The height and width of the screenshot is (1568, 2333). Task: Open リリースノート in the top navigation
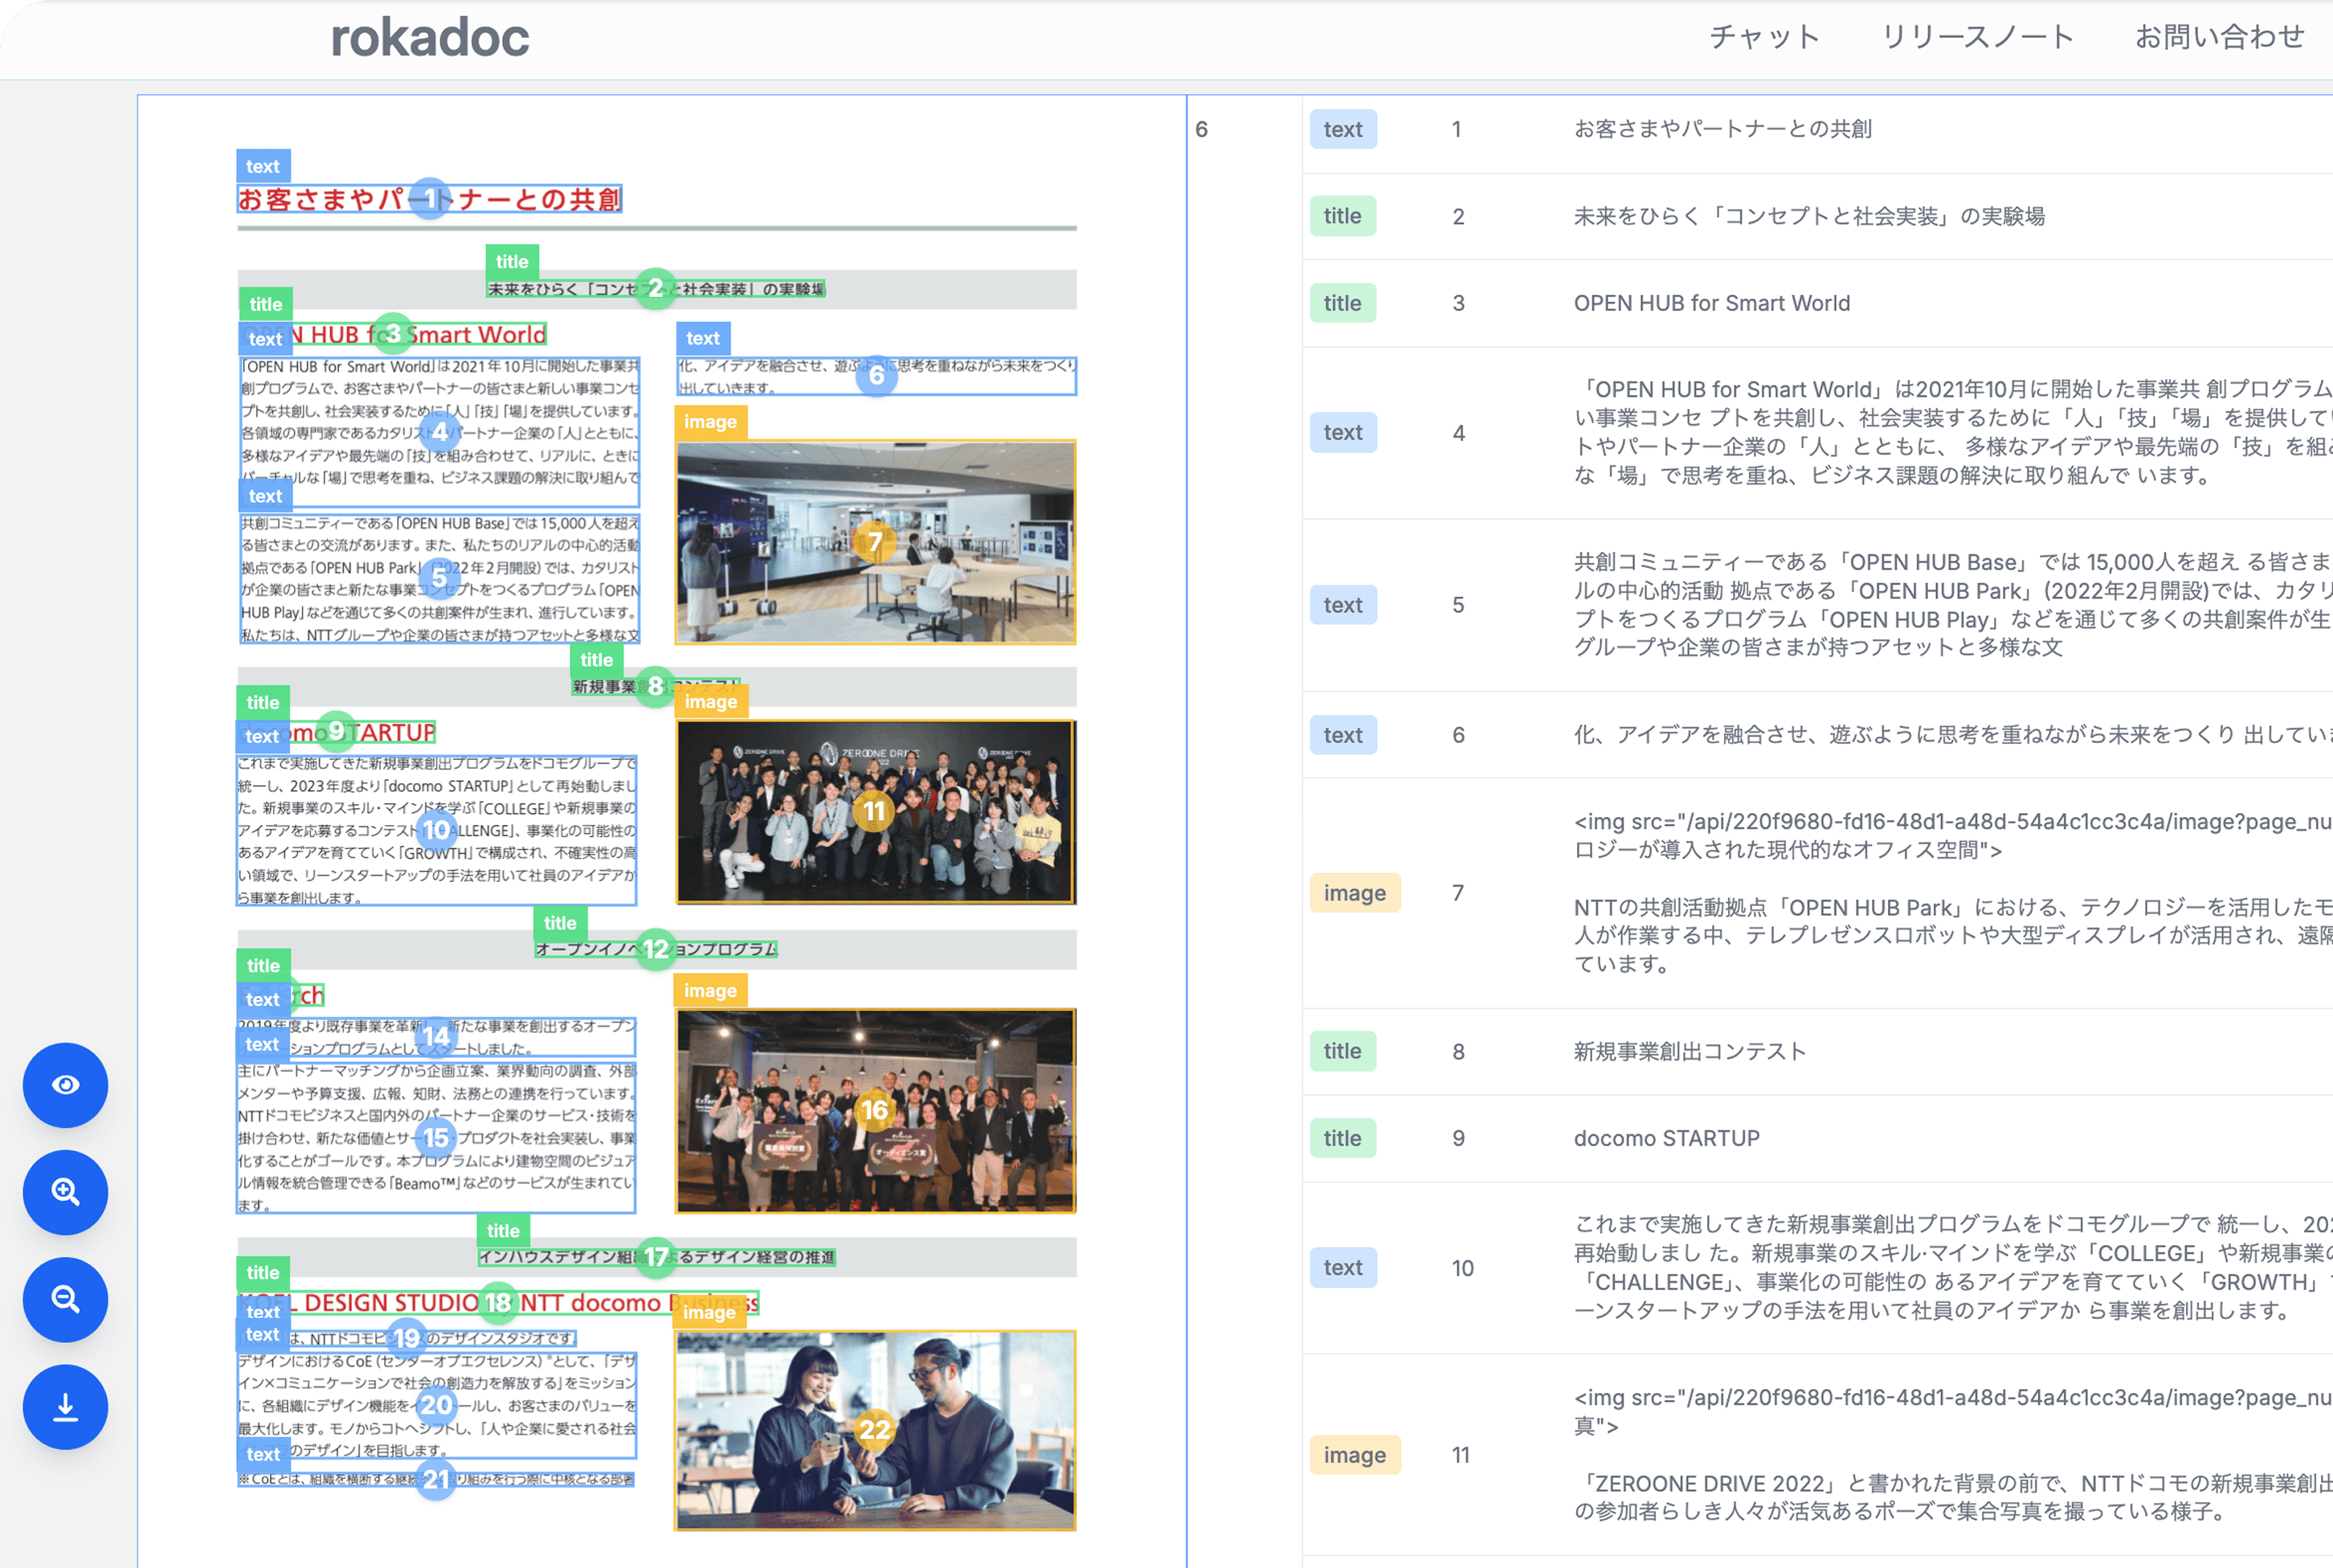[x=1977, y=37]
